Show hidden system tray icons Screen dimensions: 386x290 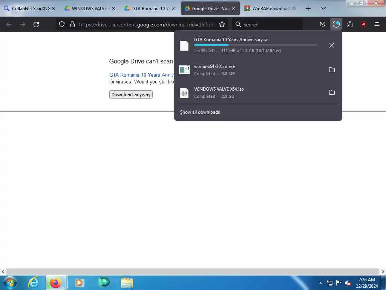tap(320, 283)
